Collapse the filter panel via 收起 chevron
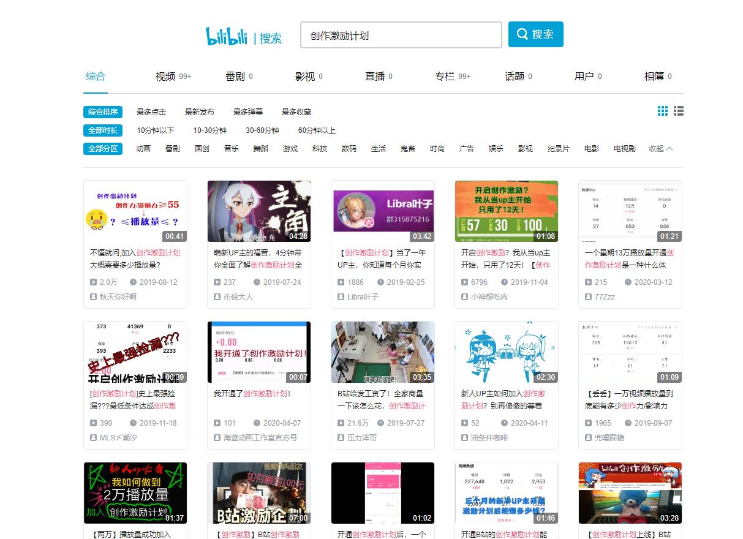The image size is (743, 539). point(661,148)
